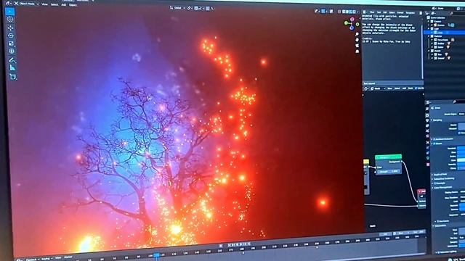Open the viewport View menu
465x261 pixels.
pos(44,4)
